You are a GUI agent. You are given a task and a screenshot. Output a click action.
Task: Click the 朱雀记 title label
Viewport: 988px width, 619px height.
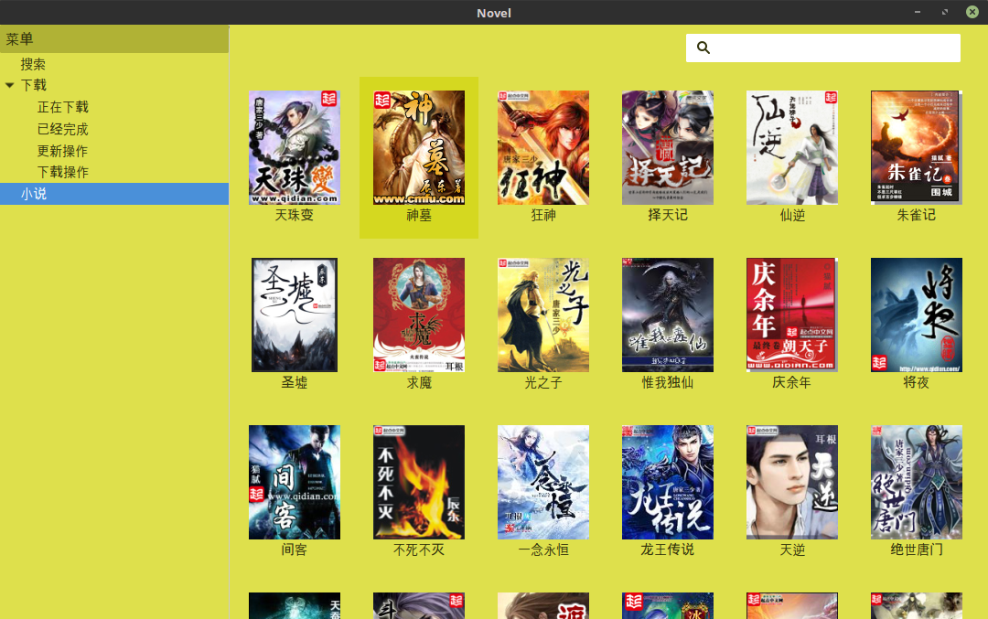917,216
